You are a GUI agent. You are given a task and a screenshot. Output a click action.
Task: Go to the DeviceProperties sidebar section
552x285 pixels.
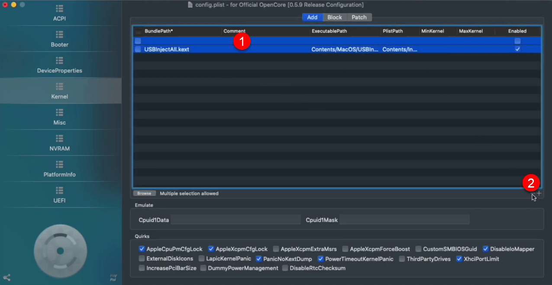point(60,65)
